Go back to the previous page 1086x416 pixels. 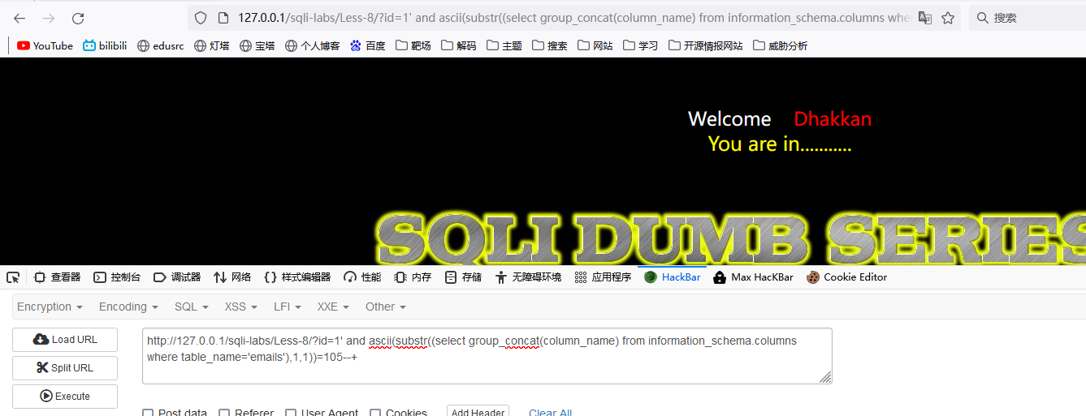(19, 18)
